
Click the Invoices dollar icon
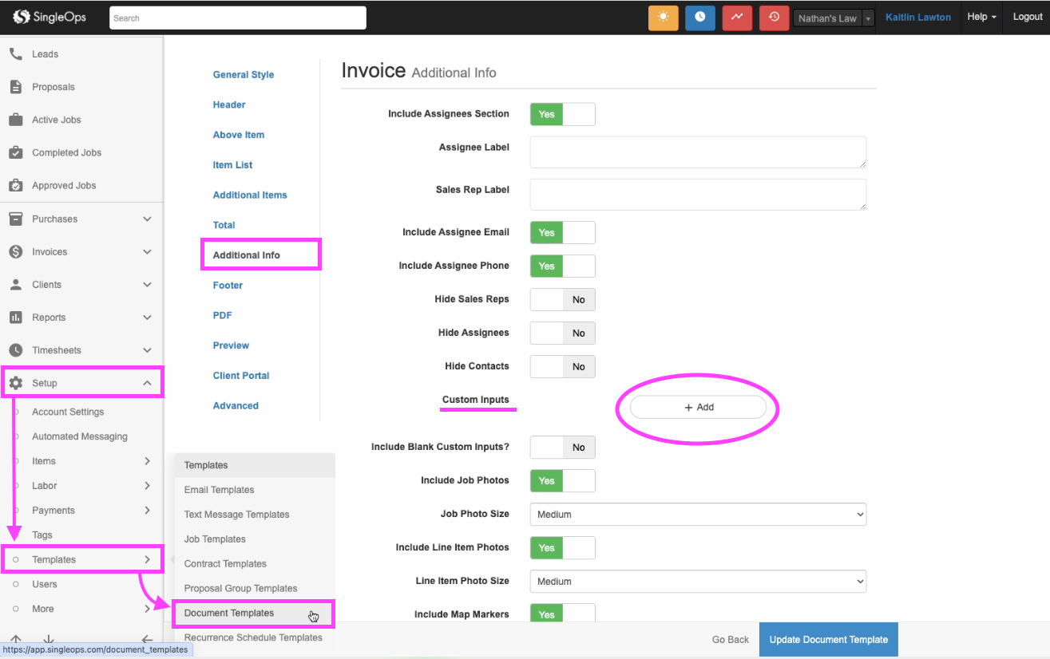[15, 251]
